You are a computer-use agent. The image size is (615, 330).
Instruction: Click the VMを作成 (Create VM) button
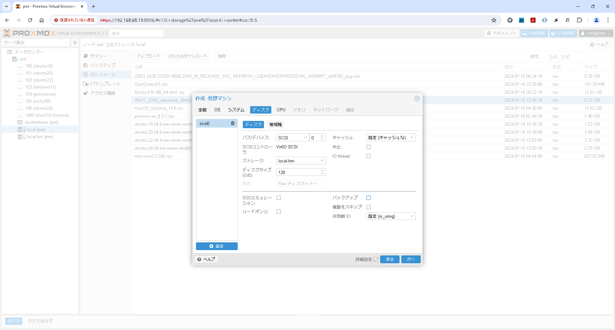(534, 33)
